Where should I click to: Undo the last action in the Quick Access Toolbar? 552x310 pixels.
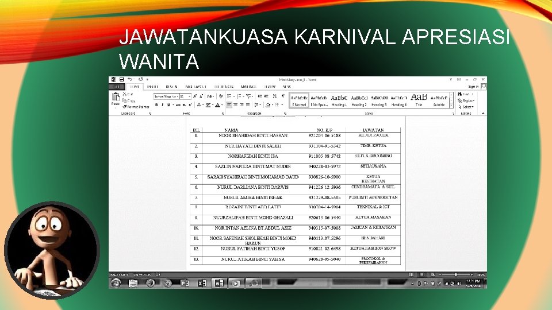[x=129, y=79]
